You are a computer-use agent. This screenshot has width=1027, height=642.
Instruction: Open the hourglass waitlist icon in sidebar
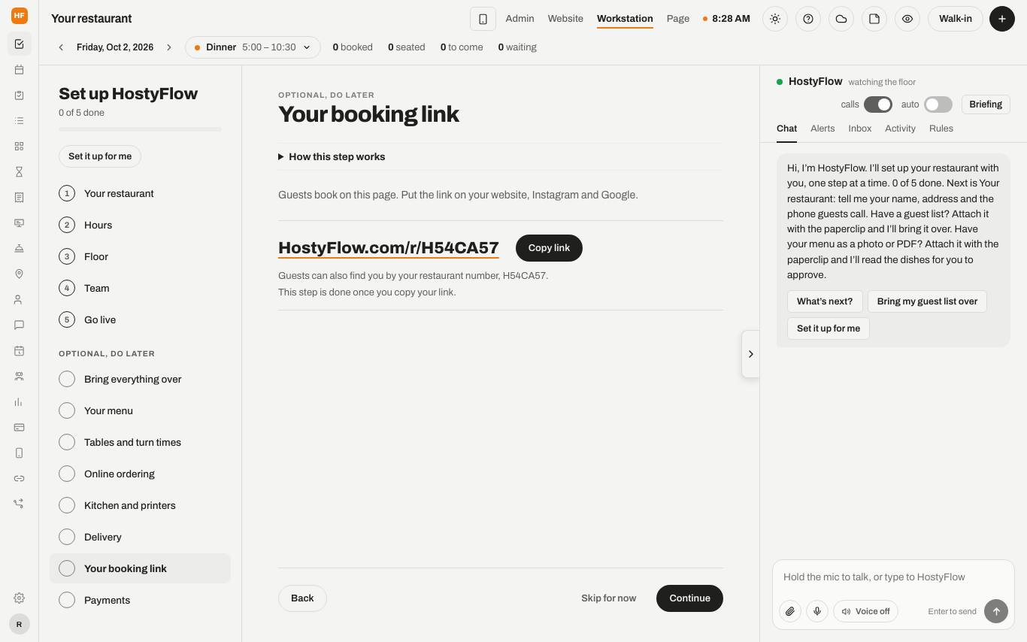pos(20,172)
